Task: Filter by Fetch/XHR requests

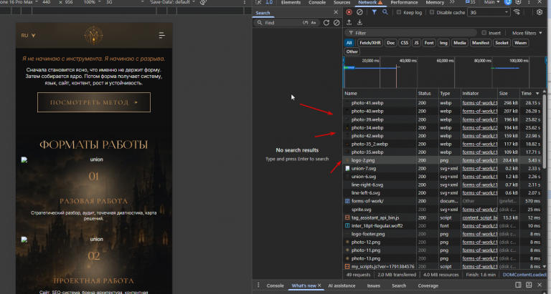Action: point(370,43)
